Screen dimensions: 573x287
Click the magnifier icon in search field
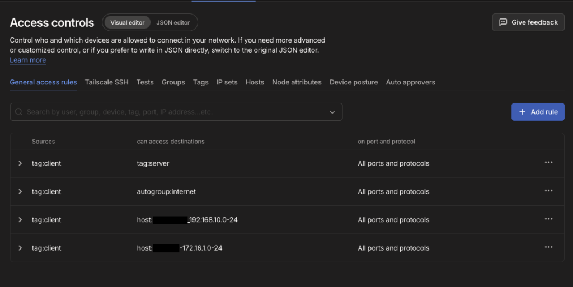(x=18, y=112)
